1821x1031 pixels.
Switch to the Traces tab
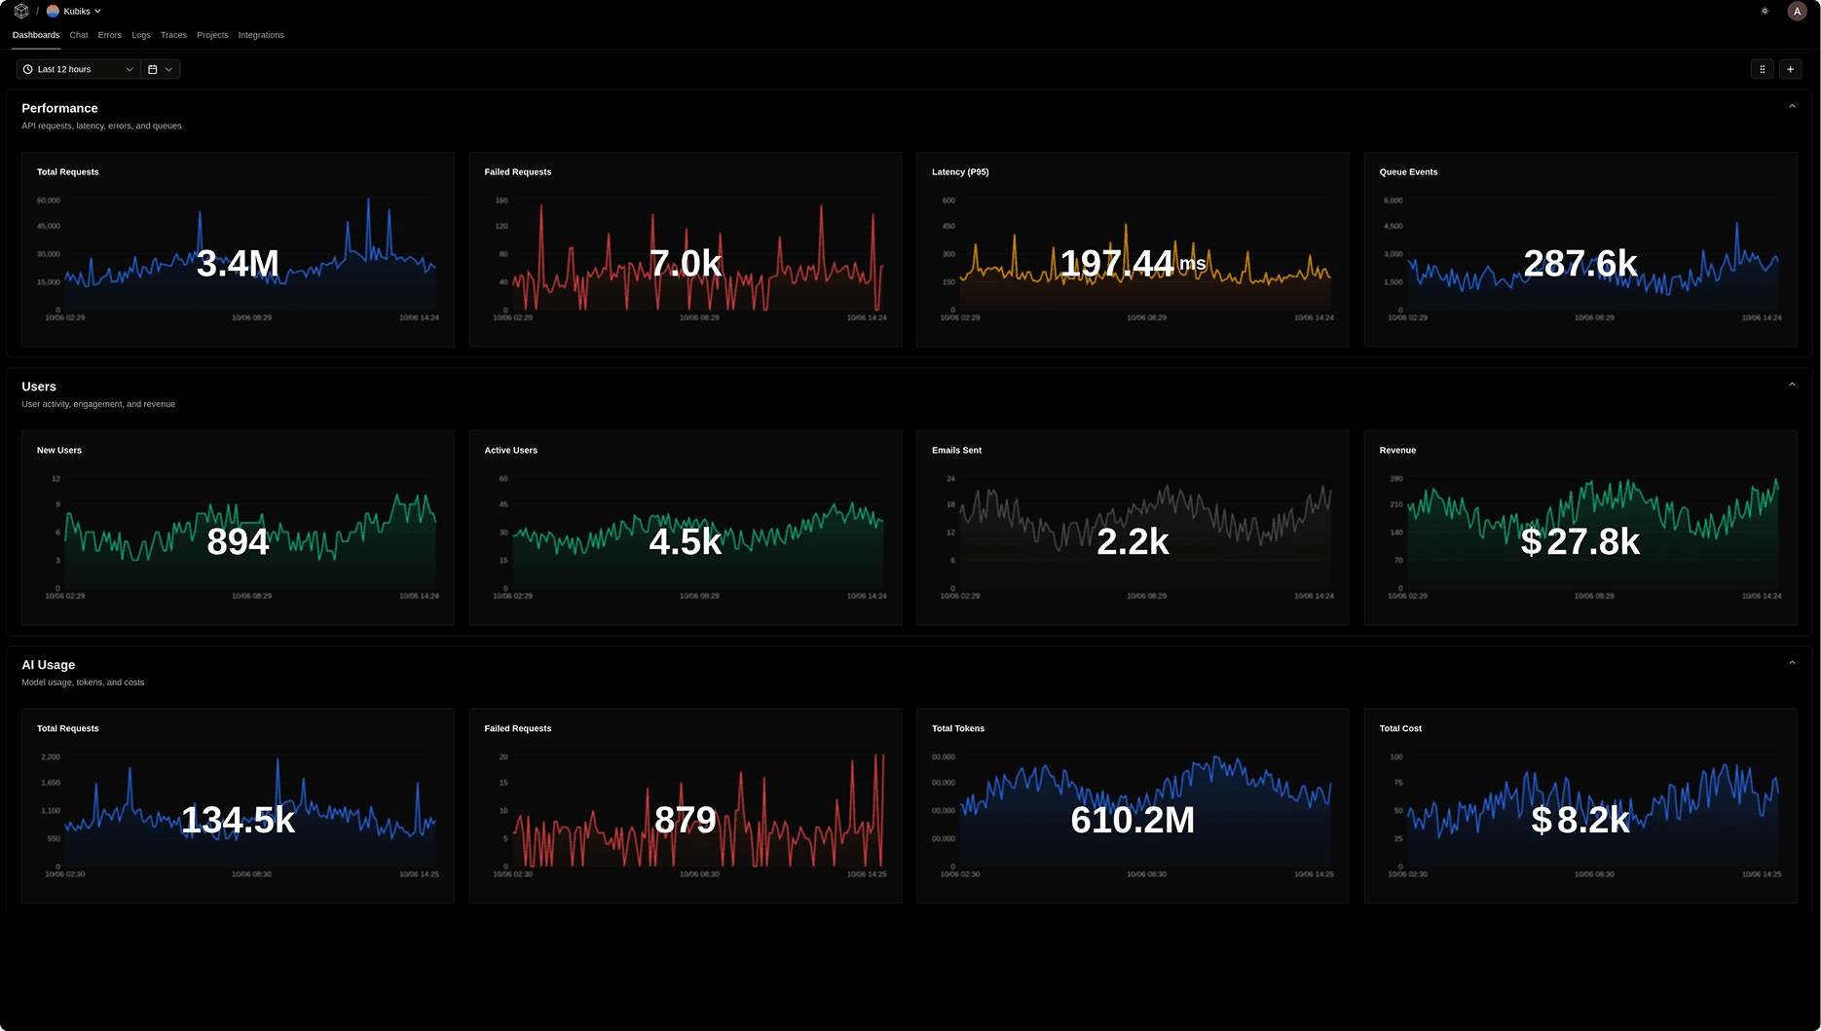pos(173,35)
